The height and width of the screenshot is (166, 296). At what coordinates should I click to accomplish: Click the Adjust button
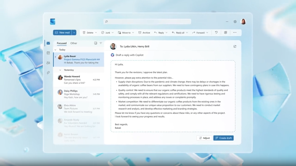pyautogui.click(x=204, y=138)
